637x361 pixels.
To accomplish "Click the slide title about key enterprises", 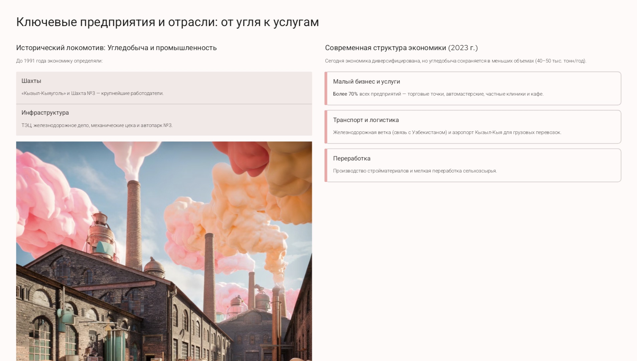I will point(167,22).
